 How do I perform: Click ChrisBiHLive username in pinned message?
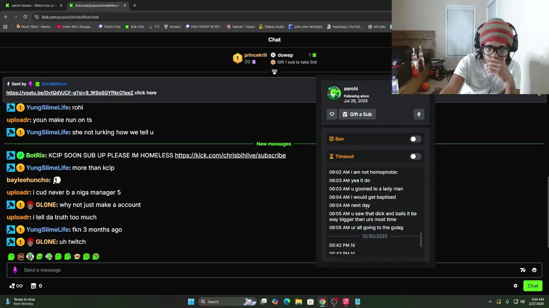pos(54,84)
